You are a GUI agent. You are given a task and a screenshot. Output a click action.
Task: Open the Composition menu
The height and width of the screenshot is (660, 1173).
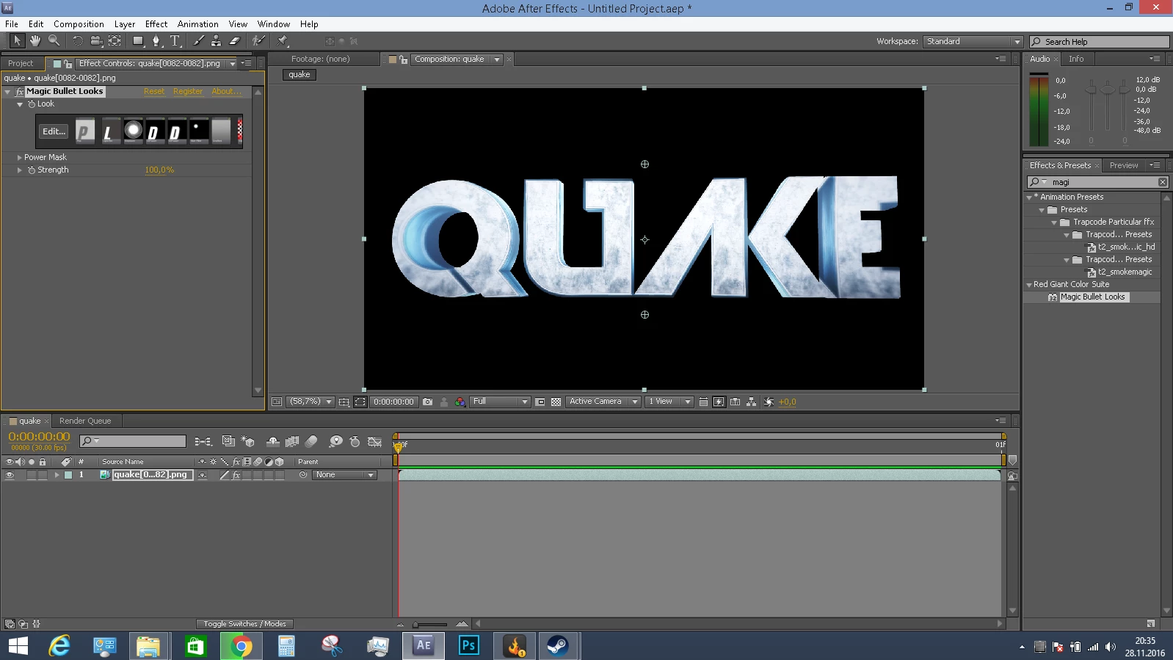[79, 23]
